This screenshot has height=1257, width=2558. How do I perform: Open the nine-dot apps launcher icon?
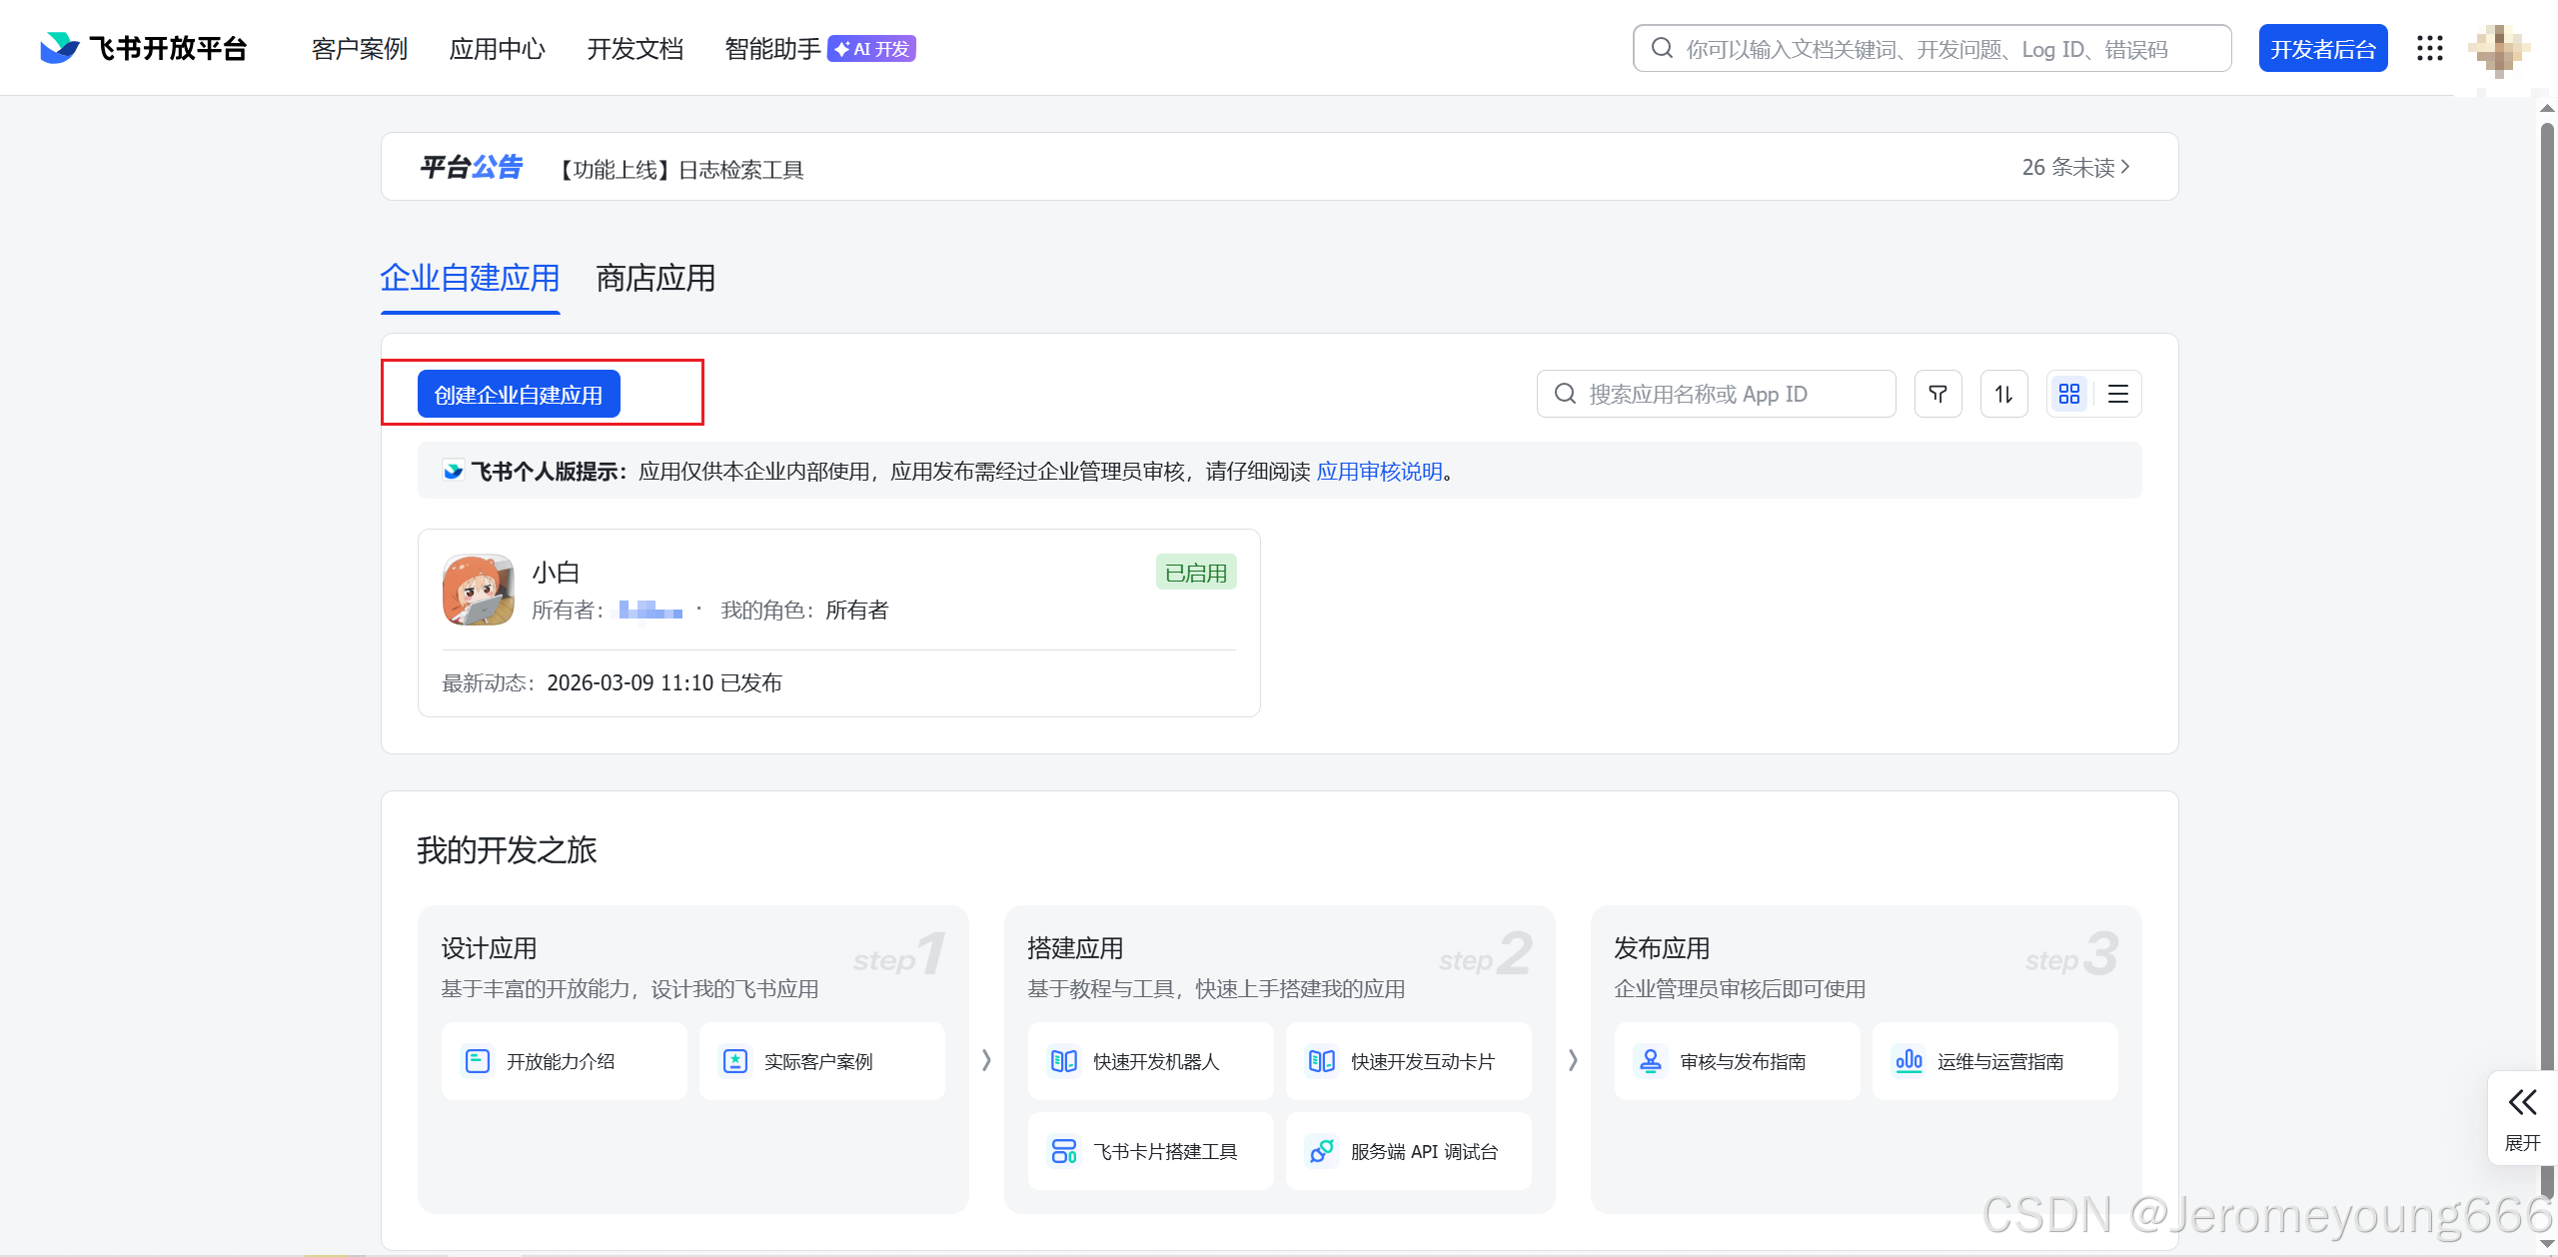click(2429, 48)
